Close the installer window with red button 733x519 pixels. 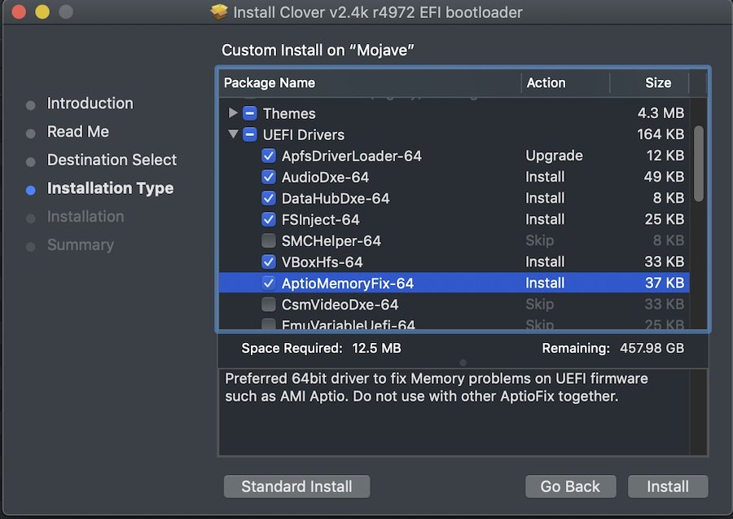19,11
